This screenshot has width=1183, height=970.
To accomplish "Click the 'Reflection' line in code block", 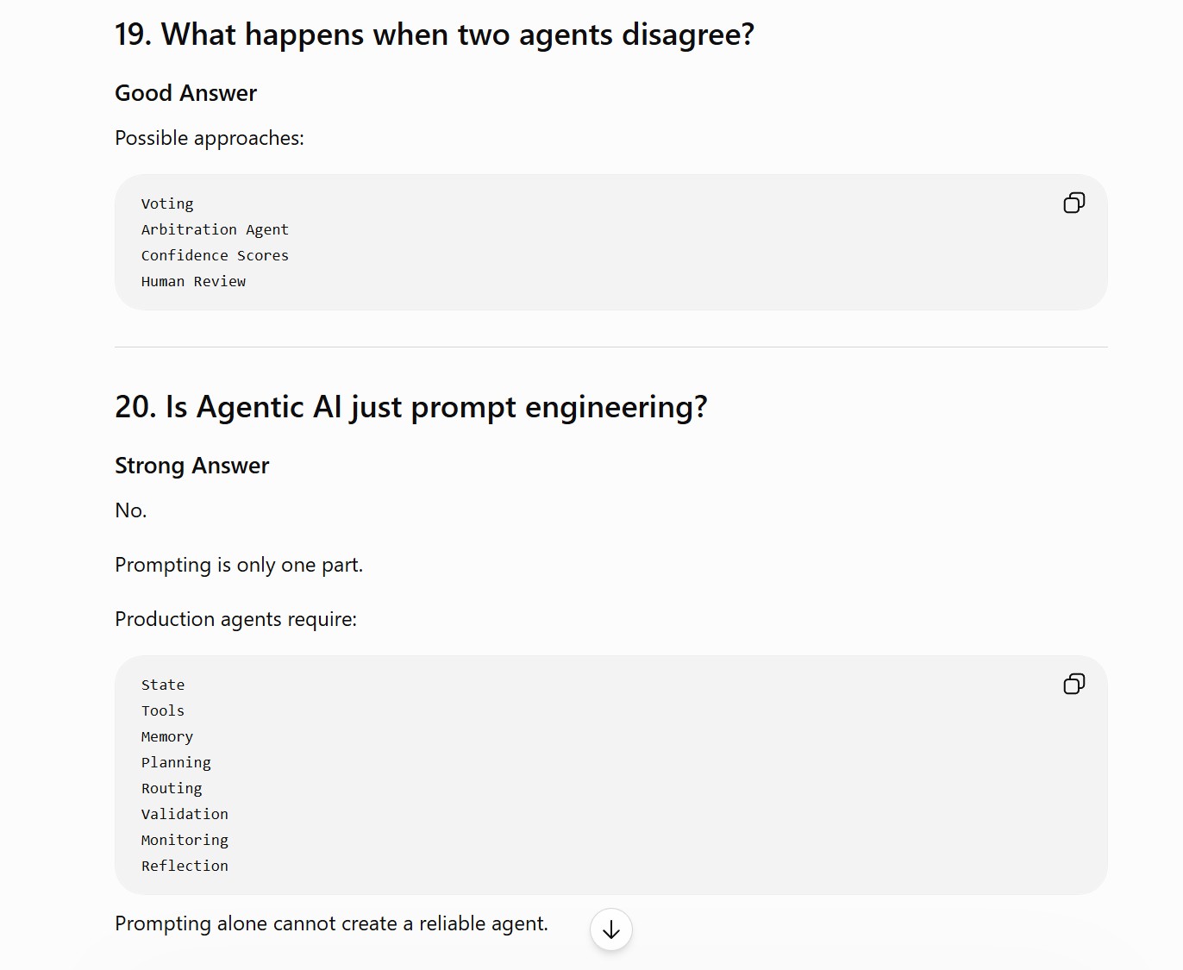I will (185, 866).
